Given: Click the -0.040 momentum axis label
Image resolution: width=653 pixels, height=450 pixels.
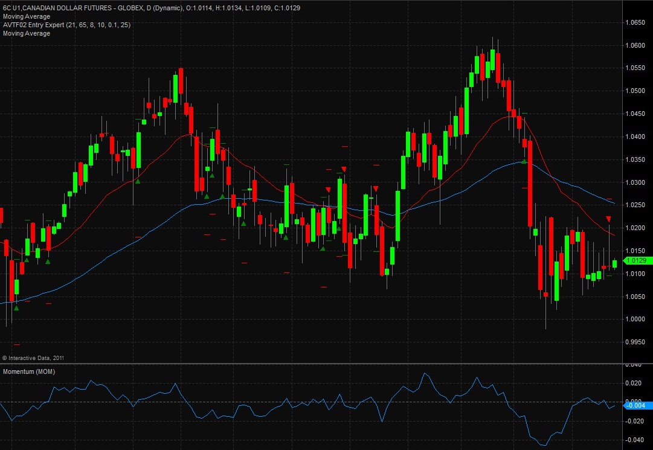Looking at the screenshot, I should click(x=635, y=440).
